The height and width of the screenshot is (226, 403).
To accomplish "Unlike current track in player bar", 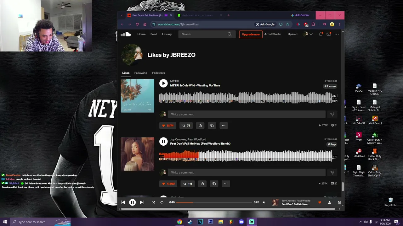I will [320, 202].
